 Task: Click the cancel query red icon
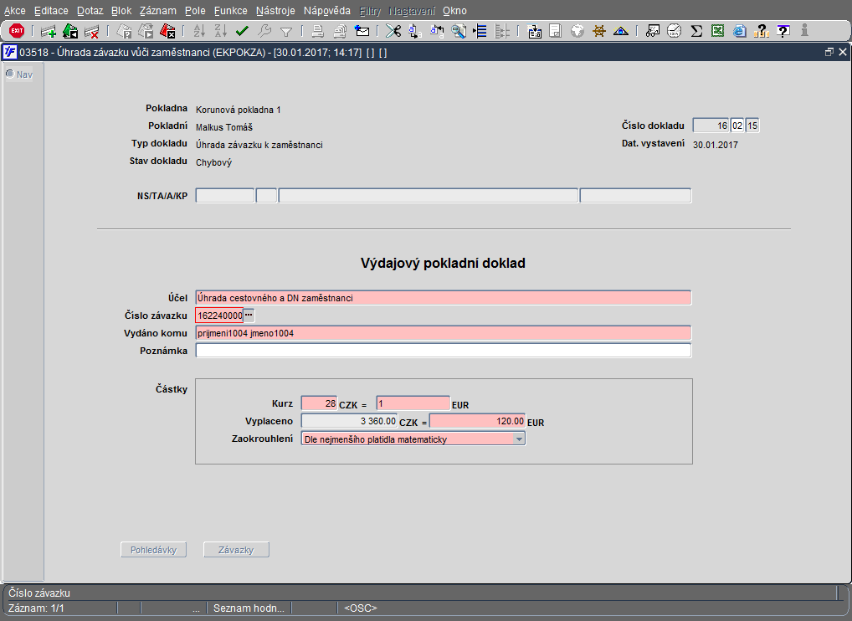[x=167, y=31]
